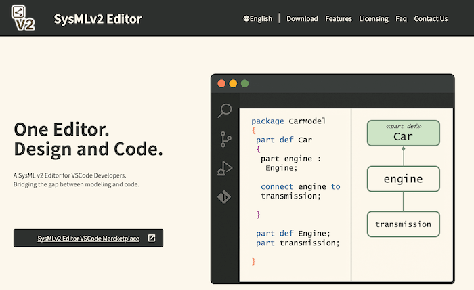This screenshot has width=474, height=290.
Task: Go to the Download section
Action: point(302,19)
